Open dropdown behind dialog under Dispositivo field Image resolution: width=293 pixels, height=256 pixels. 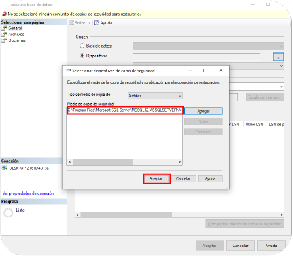(x=281, y=66)
